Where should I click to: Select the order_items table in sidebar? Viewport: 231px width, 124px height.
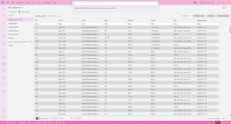(x=20, y=34)
